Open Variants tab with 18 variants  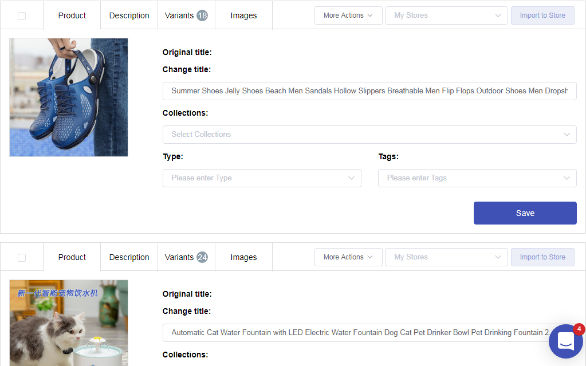click(x=186, y=15)
